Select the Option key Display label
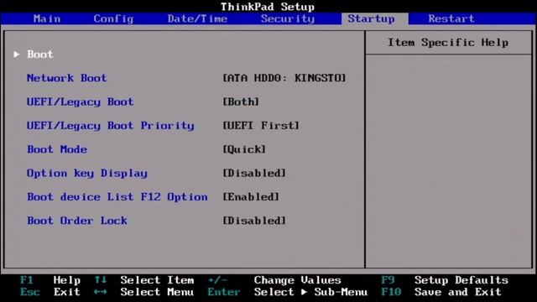The height and width of the screenshot is (302, 537). [87, 174]
